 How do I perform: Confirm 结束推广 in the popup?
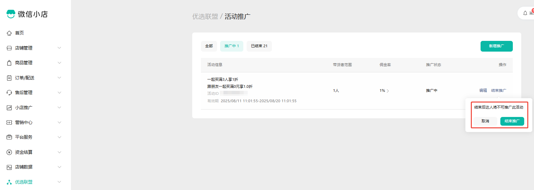coord(512,121)
